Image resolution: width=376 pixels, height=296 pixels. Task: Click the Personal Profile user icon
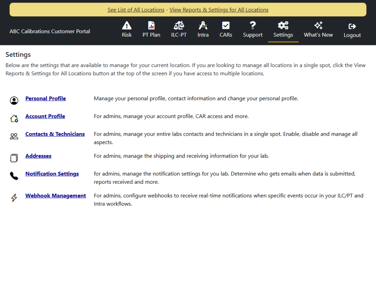coord(14,101)
